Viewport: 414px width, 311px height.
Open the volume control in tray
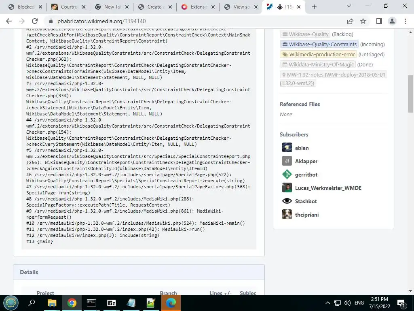[x=347, y=303]
